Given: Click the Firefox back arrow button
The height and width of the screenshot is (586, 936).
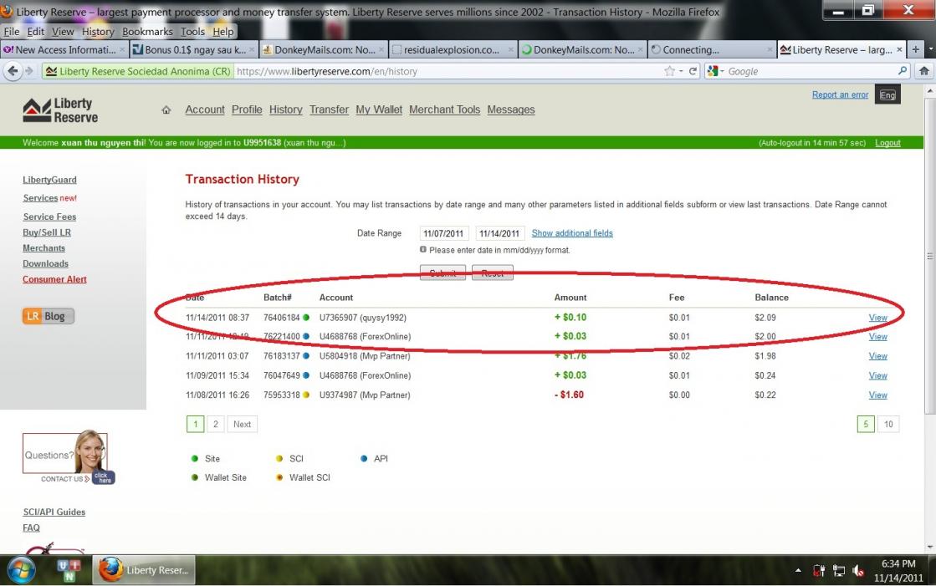Looking at the screenshot, I should pyautogui.click(x=13, y=71).
